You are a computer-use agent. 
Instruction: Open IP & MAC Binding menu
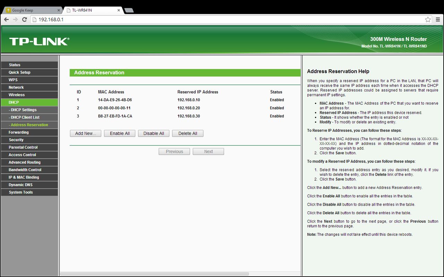click(29, 177)
